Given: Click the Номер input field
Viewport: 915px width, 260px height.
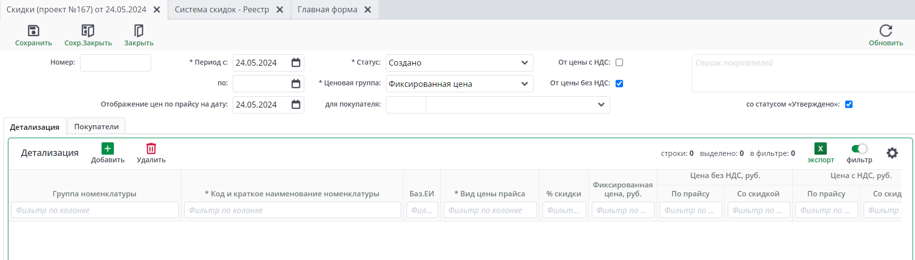Looking at the screenshot, I should click(x=116, y=63).
